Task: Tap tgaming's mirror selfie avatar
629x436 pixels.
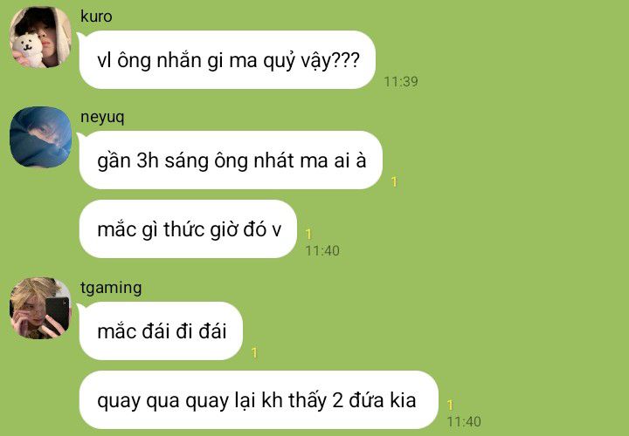Action: tap(40, 308)
